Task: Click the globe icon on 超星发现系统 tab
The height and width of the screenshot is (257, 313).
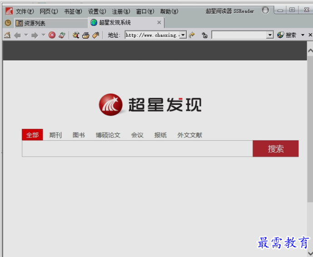Action: point(94,23)
